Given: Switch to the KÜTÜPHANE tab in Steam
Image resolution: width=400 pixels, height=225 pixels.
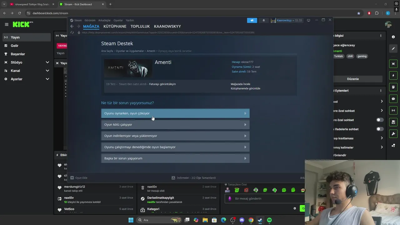Looking at the screenshot, I should click(x=115, y=27).
